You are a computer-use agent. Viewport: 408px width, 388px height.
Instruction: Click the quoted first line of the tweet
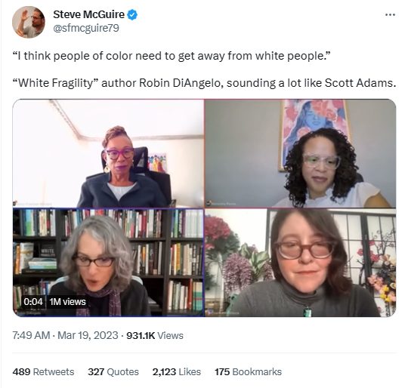click(172, 56)
